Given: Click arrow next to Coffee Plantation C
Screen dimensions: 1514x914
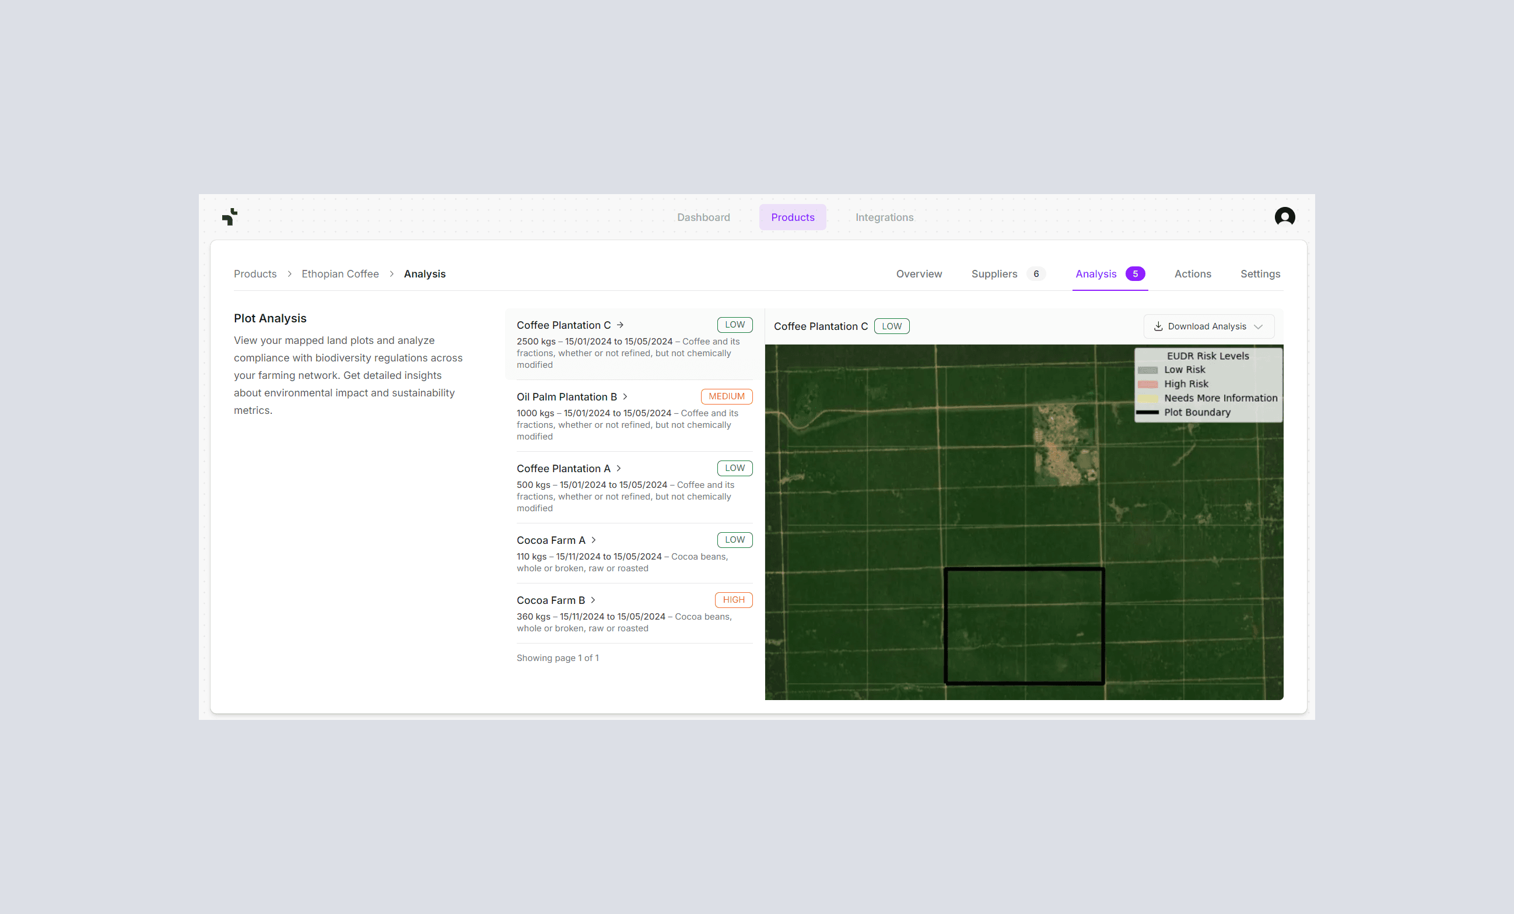Looking at the screenshot, I should 620,325.
